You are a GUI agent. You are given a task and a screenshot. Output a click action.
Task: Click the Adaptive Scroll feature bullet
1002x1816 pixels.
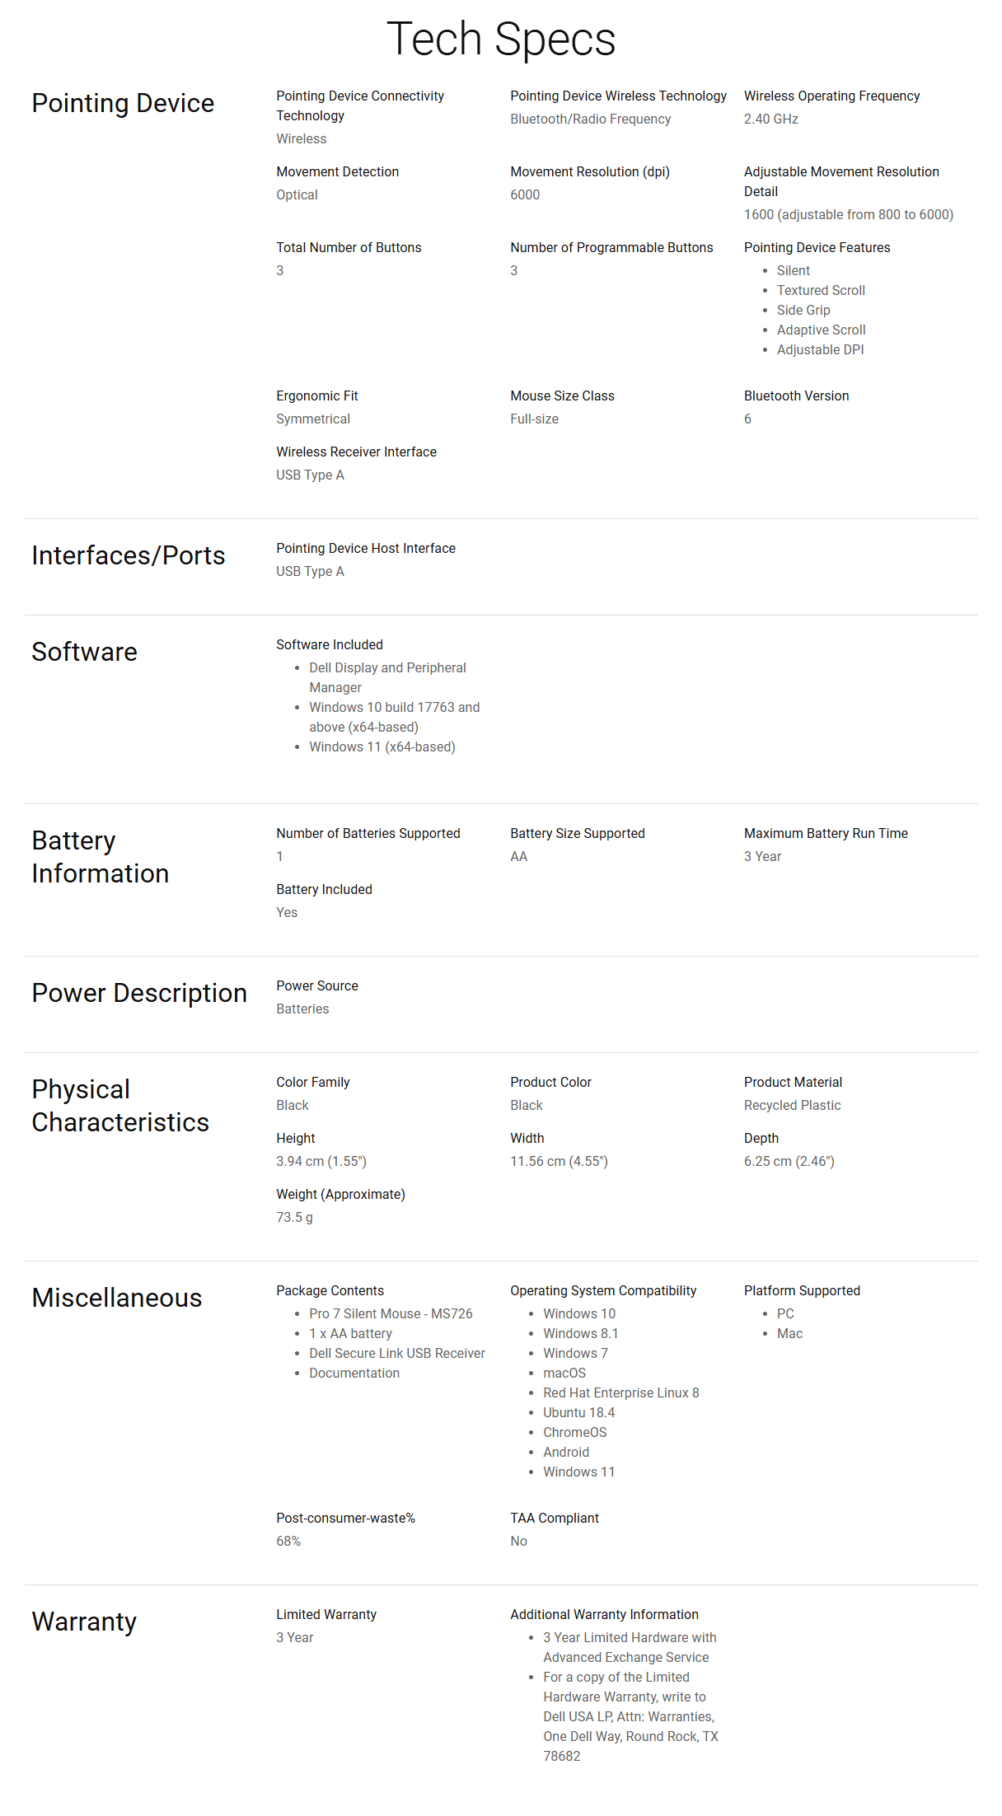[x=821, y=330]
